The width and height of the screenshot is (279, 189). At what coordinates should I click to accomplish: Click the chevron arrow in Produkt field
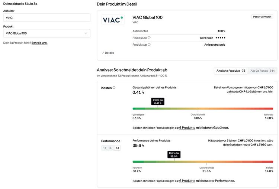pyautogui.click(x=86, y=33)
